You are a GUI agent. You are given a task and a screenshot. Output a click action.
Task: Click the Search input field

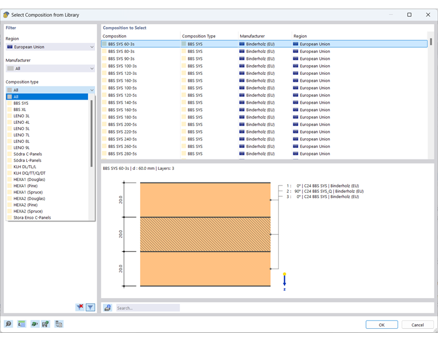coord(148,308)
